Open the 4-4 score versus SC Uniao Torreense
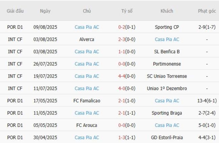The height and width of the screenshot is (143, 219). (122, 76)
